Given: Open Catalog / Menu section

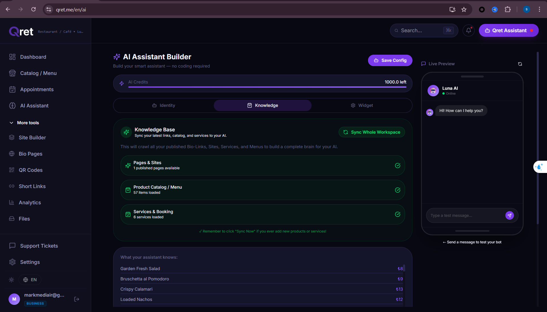Looking at the screenshot, I should point(38,73).
